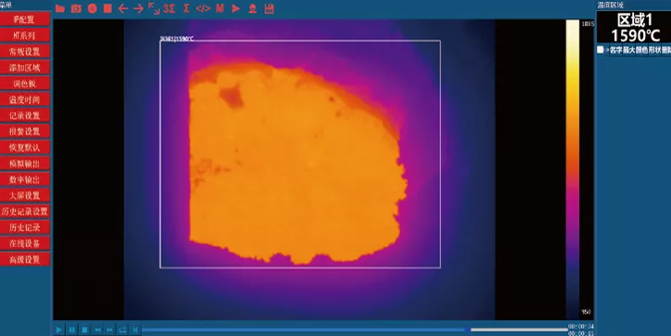The width and height of the screenshot is (671, 336).
Task: Click the thermal image inside region box
Action: coord(300,154)
